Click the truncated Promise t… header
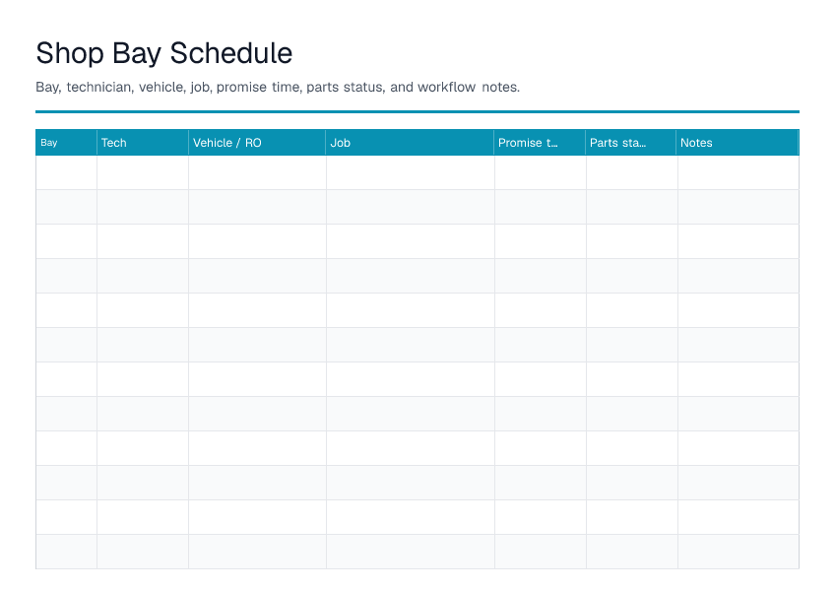 [540, 142]
